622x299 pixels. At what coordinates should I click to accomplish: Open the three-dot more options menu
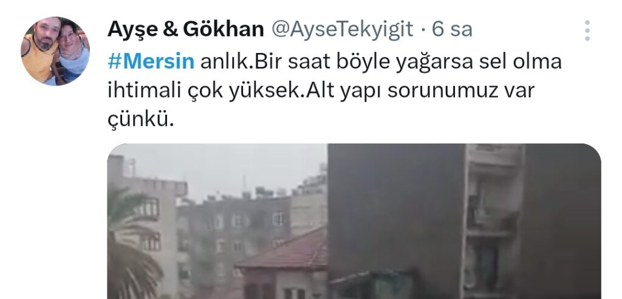587,30
